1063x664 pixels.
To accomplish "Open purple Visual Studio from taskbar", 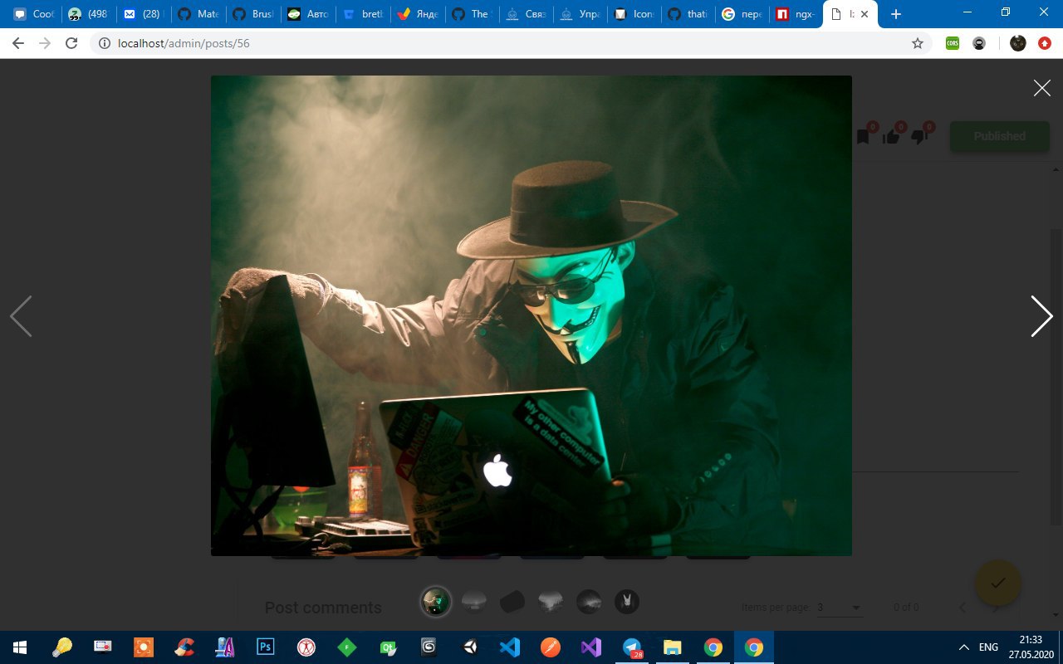I will click(591, 647).
